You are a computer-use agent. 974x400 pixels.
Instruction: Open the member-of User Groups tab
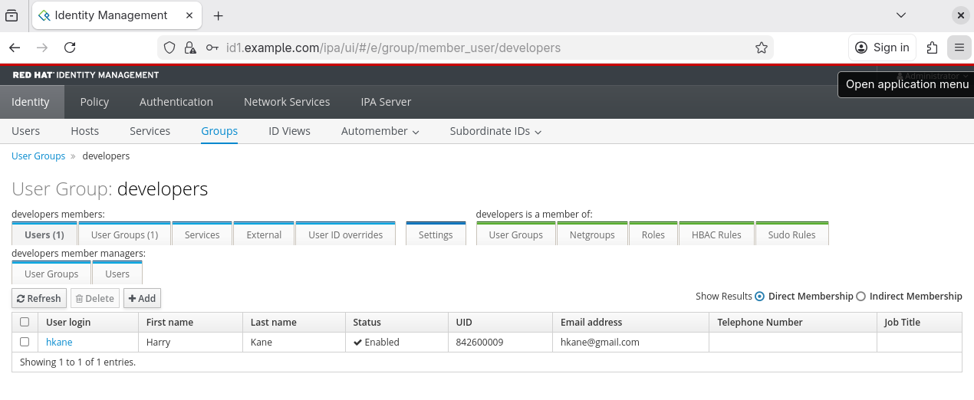pos(516,234)
